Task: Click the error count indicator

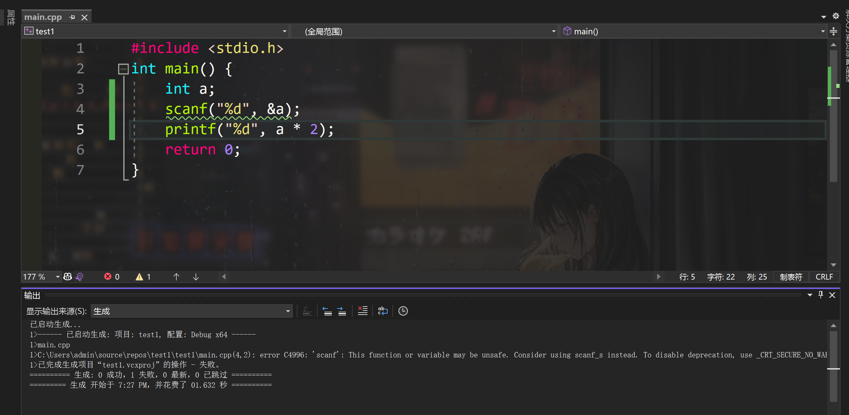Action: click(x=112, y=277)
